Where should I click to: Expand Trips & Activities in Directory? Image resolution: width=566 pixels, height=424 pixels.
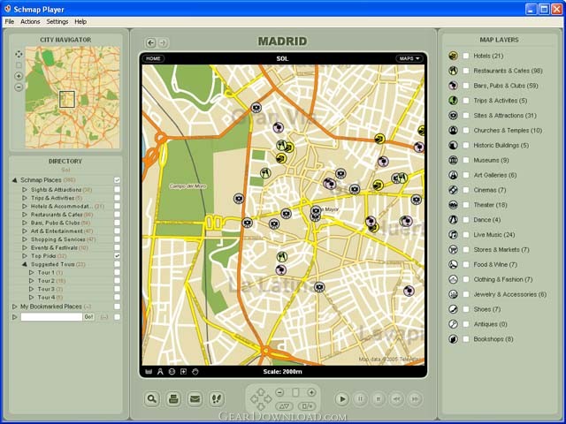pos(25,198)
